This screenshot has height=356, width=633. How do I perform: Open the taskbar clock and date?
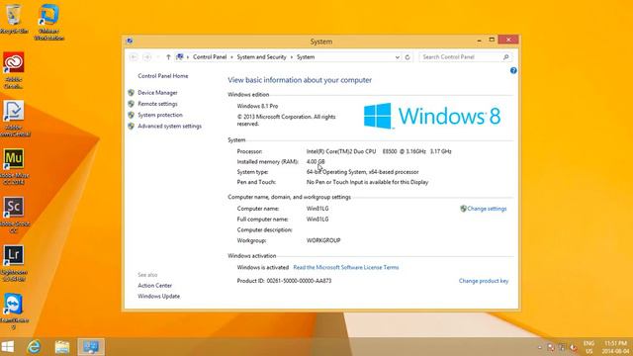(615, 347)
